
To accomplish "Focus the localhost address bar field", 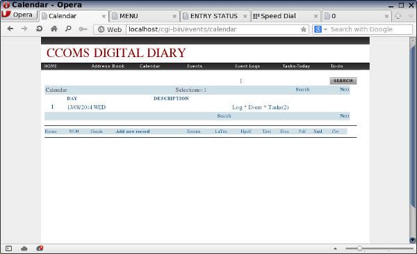I will tap(213, 29).
